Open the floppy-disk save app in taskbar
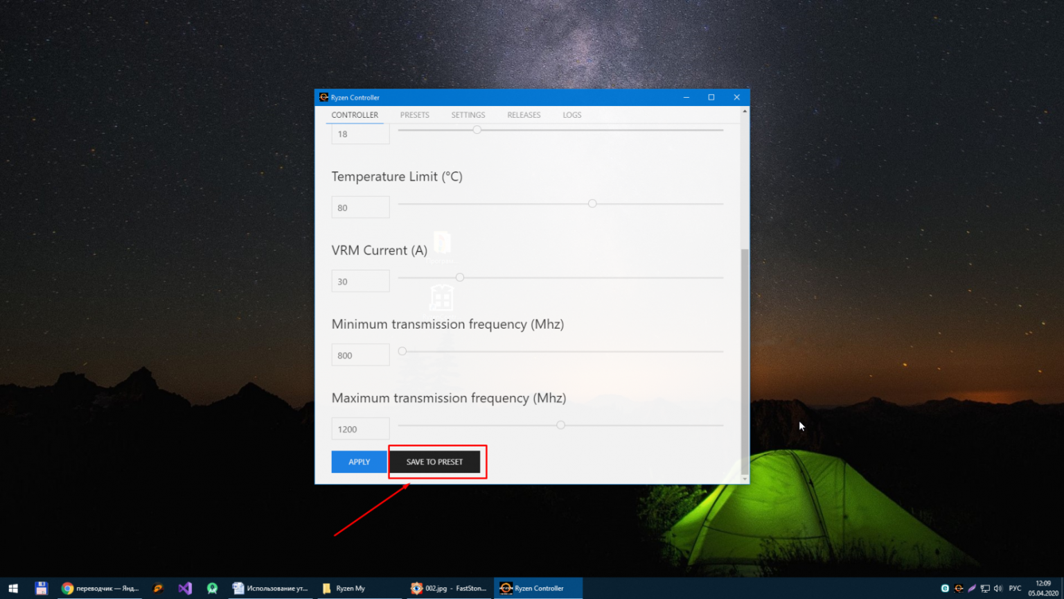 [x=41, y=588]
